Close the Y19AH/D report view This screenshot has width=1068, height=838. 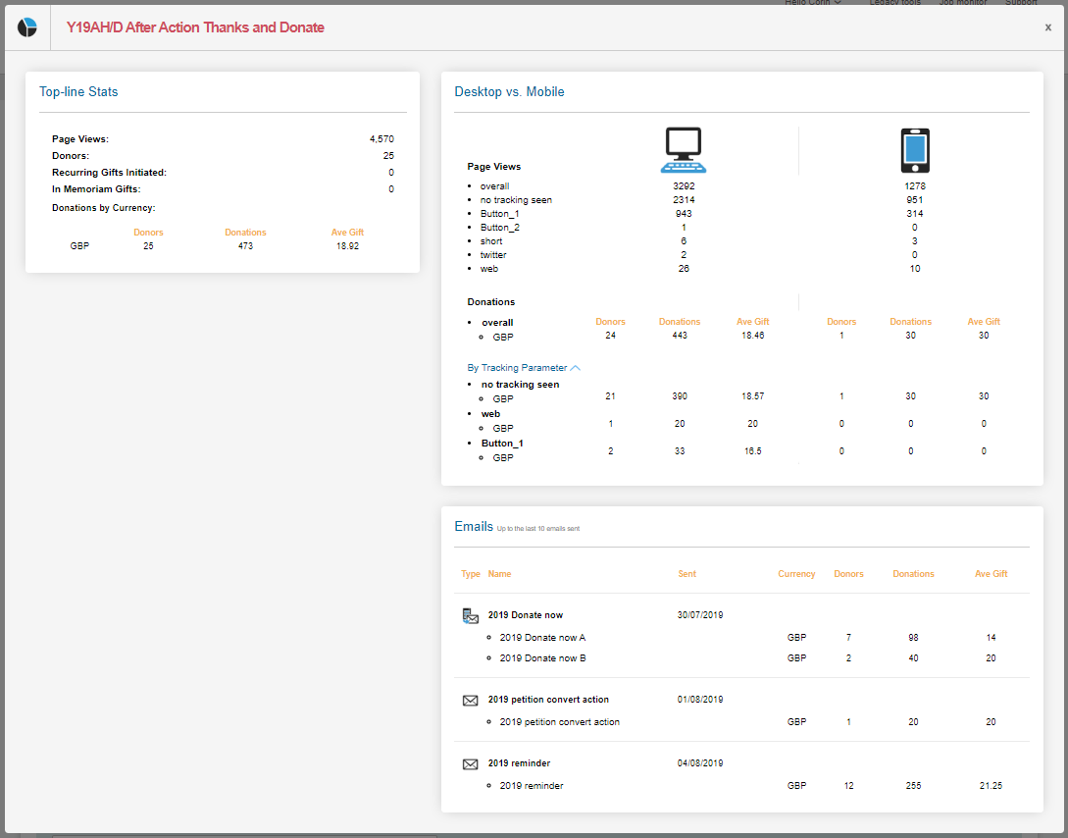[x=1047, y=27]
